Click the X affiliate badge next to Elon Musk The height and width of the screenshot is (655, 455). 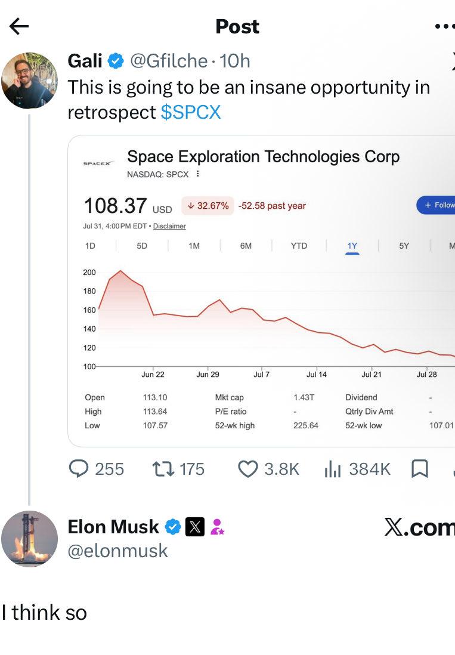[195, 527]
